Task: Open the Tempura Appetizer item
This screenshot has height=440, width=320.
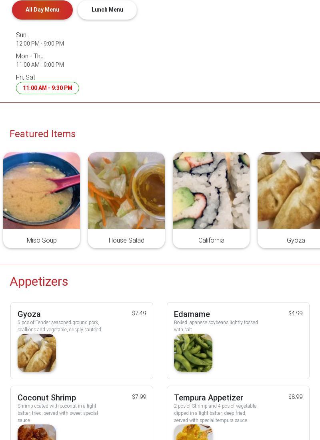Action: pos(238,413)
